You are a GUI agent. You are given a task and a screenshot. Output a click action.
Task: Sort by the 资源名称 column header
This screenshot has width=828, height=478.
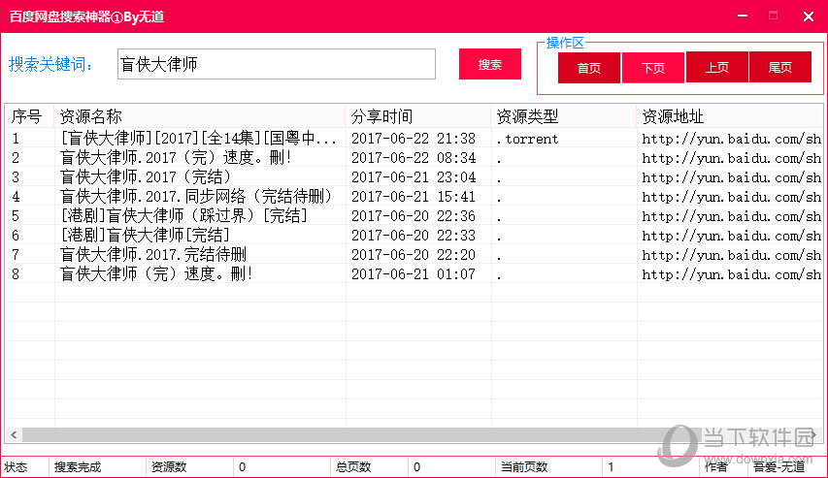tap(200, 116)
